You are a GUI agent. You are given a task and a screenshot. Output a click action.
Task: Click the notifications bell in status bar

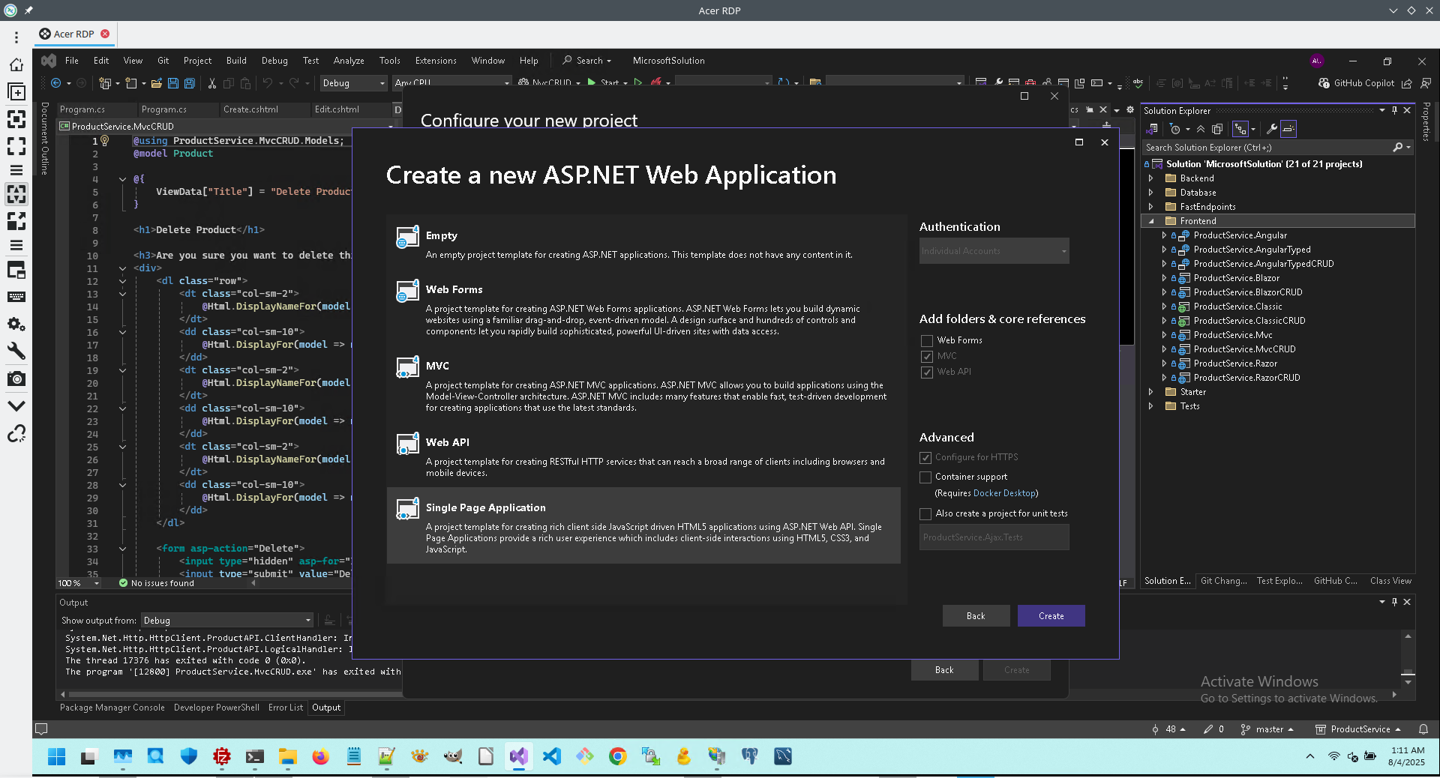point(1423,729)
